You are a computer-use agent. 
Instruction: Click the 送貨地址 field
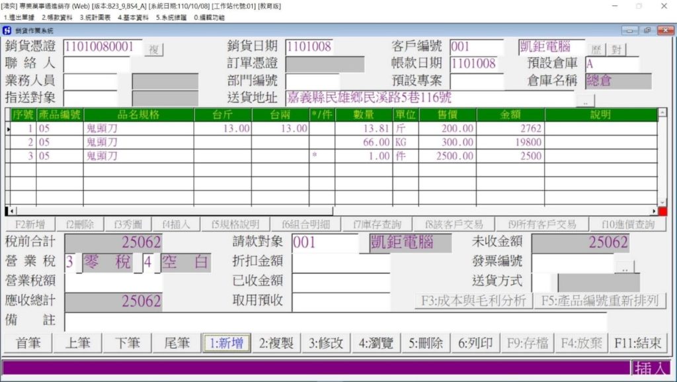click(430, 98)
